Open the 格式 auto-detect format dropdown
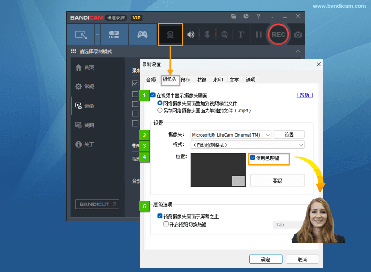This screenshot has height=272, width=371. pyautogui.click(x=248, y=145)
